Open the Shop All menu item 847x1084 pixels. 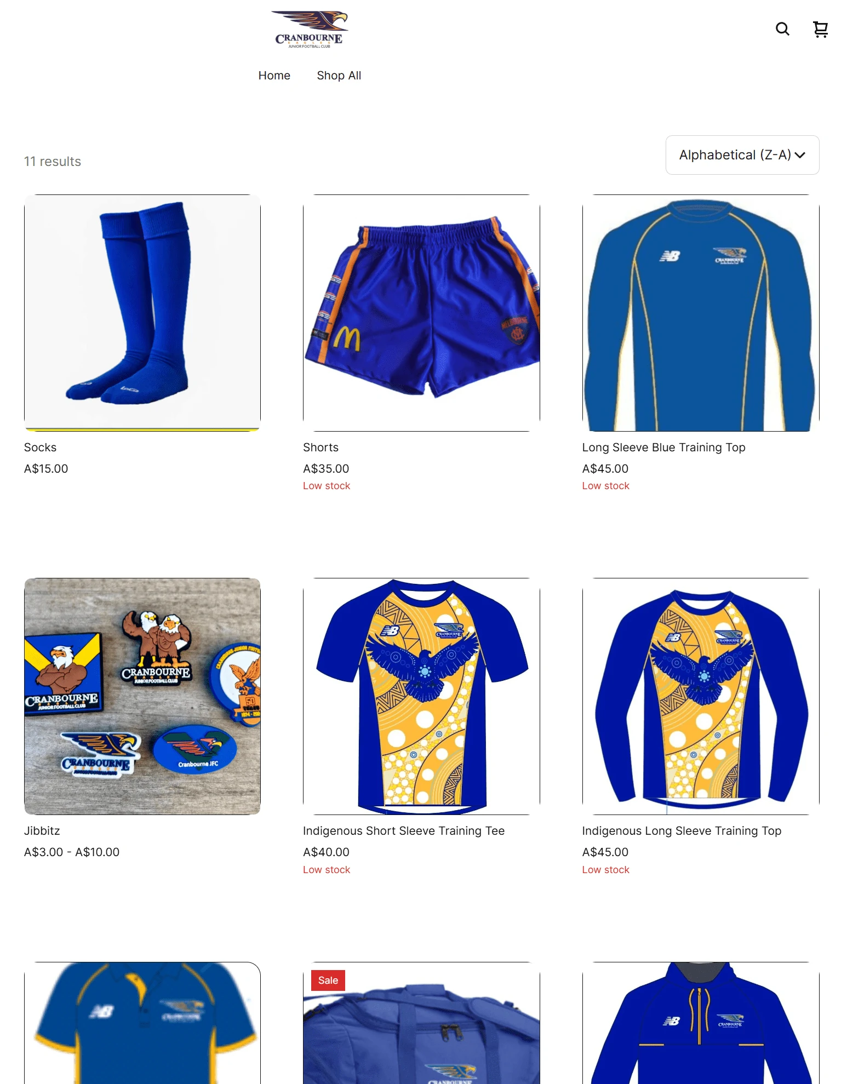(x=339, y=76)
